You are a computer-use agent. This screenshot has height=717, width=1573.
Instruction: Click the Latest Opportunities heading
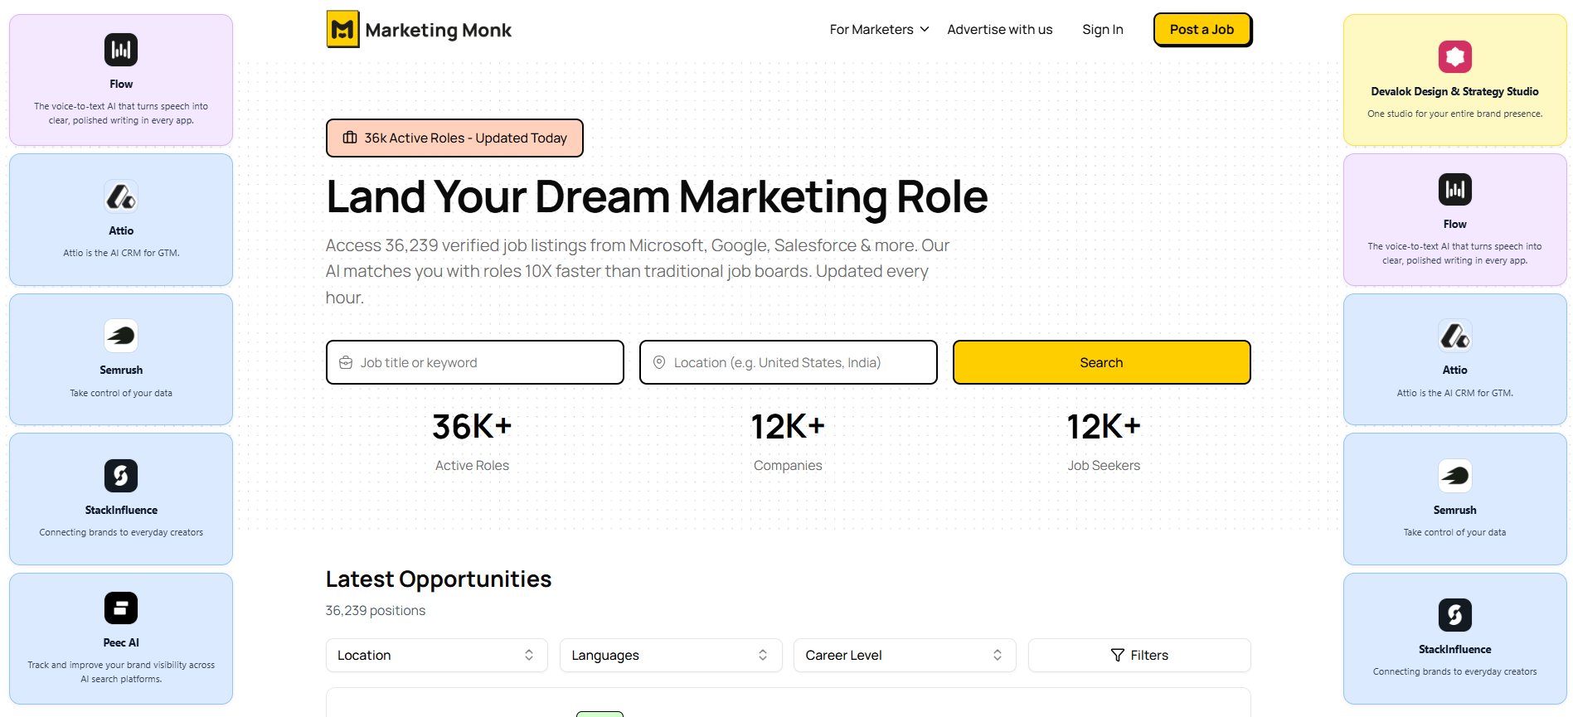pyautogui.click(x=439, y=579)
